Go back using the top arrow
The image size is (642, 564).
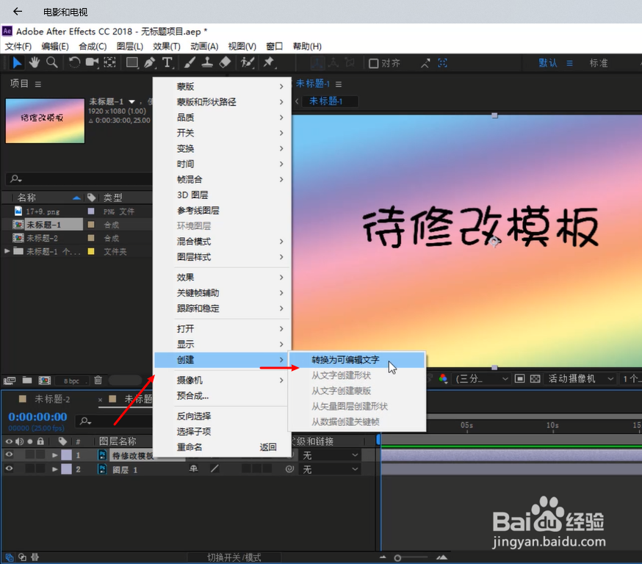coord(17,12)
